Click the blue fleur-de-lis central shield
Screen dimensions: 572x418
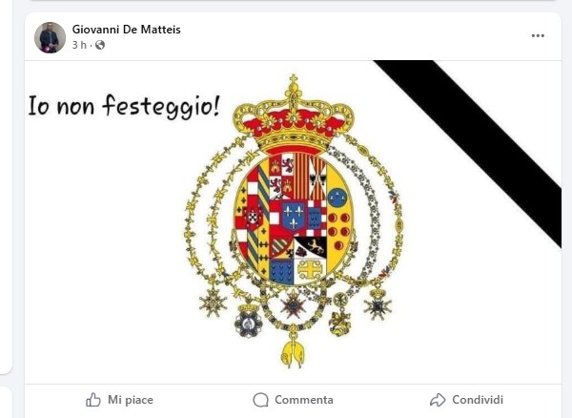294,216
